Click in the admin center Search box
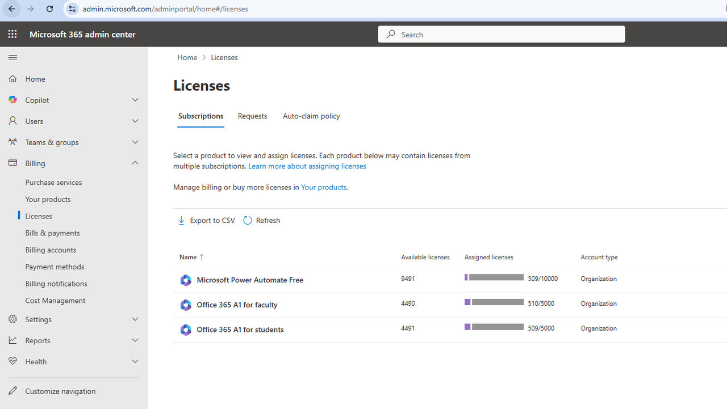727x409 pixels. 502,35
